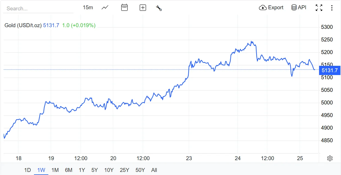341x175 pixels.
Task: Toggle fullscreen chart view
Action: tap(319, 8)
